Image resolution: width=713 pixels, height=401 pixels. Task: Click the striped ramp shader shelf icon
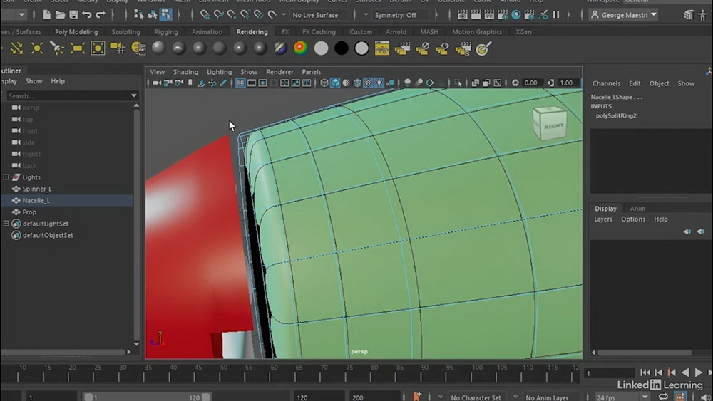tap(280, 48)
